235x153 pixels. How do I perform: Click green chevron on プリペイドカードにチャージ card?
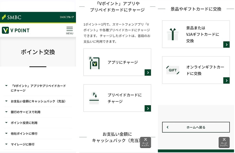point(148,109)
